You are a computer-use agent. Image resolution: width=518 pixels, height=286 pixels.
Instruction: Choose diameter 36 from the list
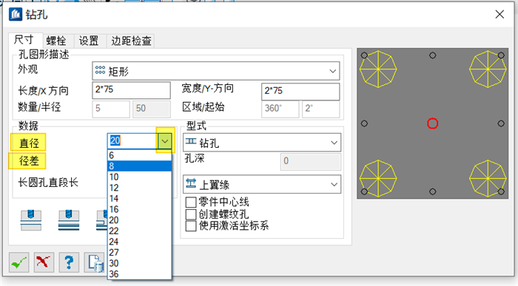(x=139, y=273)
